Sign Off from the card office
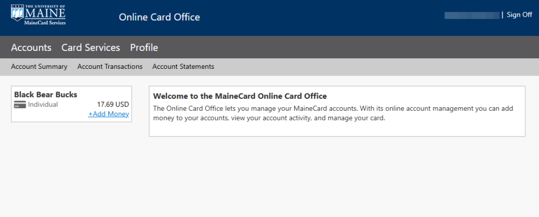This screenshot has height=217, width=539. tap(519, 15)
